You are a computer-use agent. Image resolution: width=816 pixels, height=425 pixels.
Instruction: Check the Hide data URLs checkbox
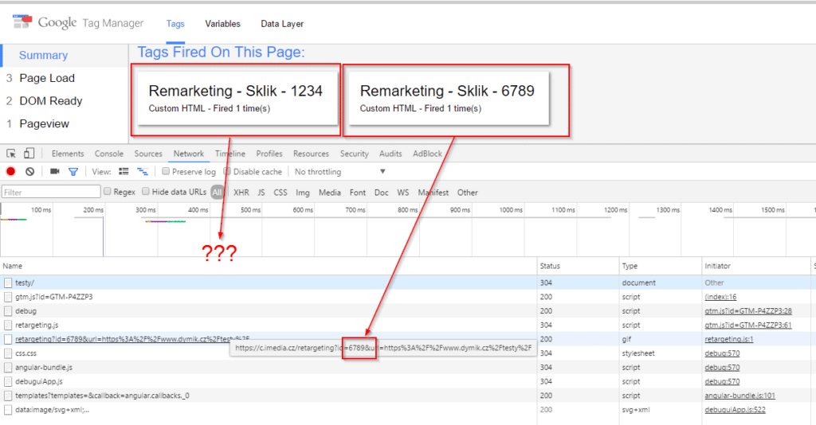click(x=146, y=192)
